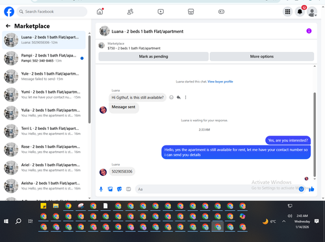Open More options for listing
Viewport: 325px width, 242px height.
262,56
